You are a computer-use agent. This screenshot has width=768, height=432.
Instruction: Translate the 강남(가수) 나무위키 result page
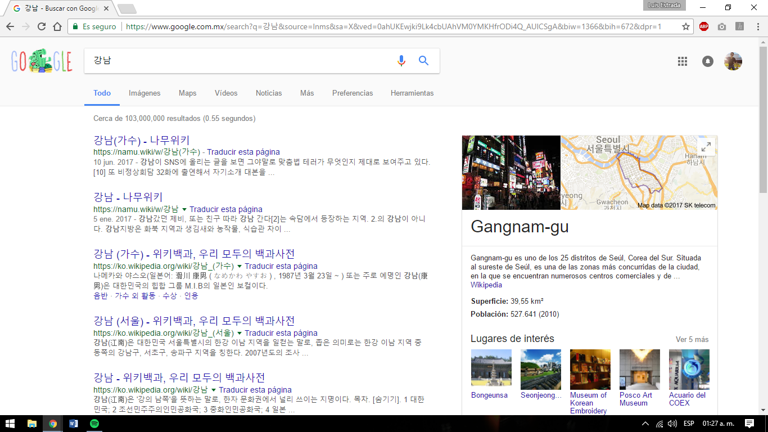click(243, 152)
